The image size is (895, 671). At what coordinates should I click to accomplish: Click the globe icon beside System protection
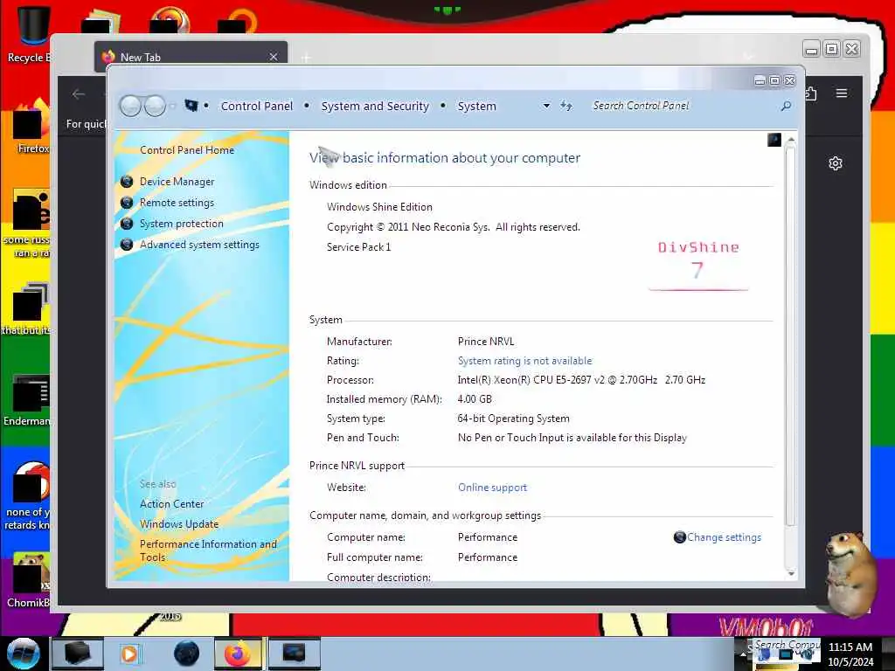[127, 224]
